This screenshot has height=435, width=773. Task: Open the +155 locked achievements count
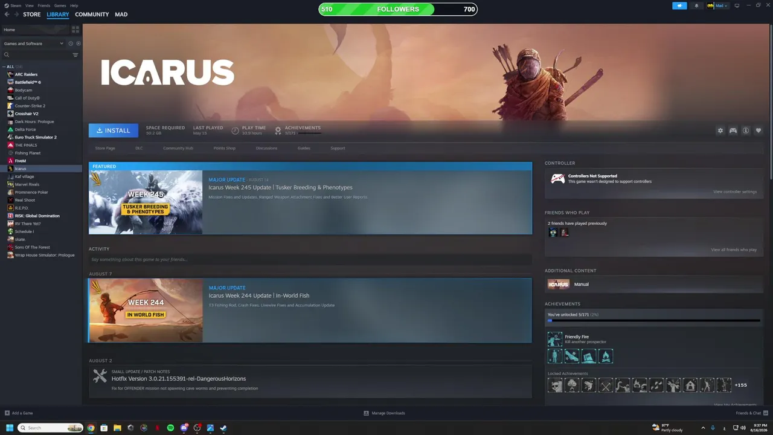740,385
